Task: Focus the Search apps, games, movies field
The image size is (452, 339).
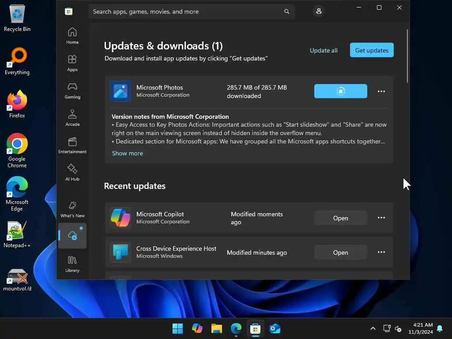Action: coord(192,11)
